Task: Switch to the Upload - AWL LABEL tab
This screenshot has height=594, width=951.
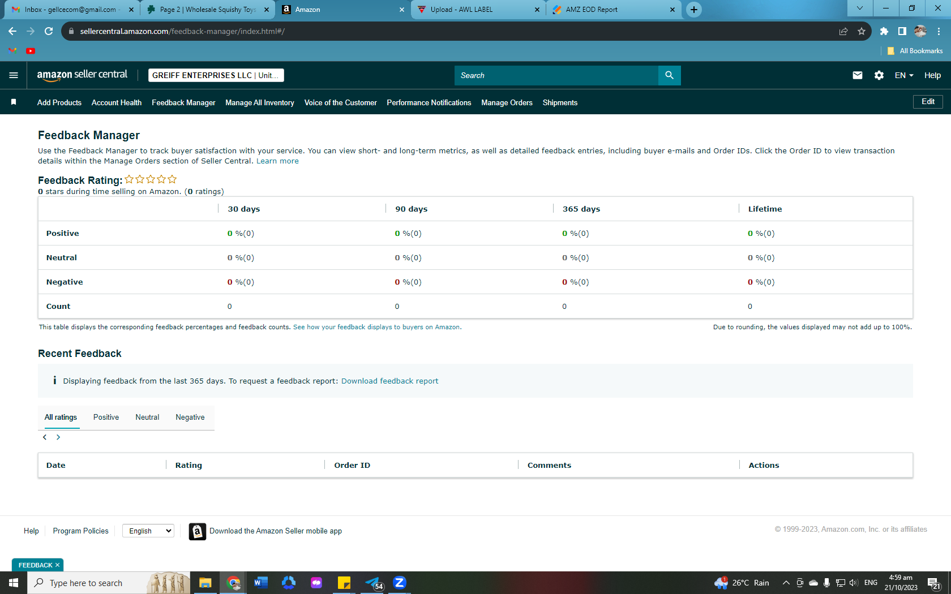Action: tap(478, 10)
